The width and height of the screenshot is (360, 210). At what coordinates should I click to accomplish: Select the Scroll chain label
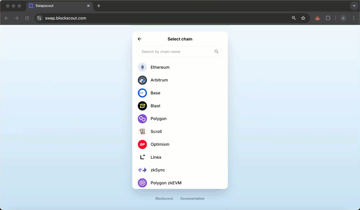point(156,132)
